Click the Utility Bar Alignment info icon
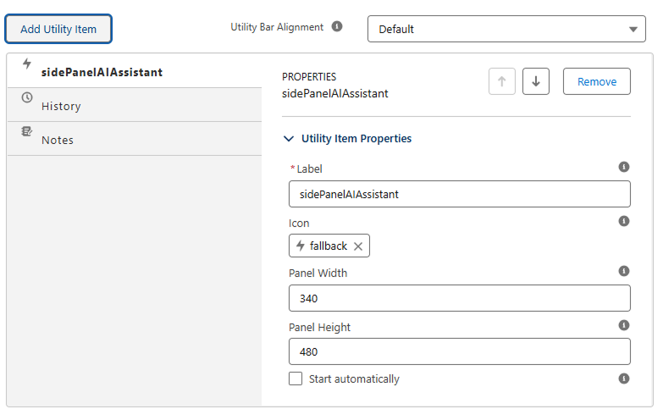Viewport: 663px width, 420px height. click(336, 26)
